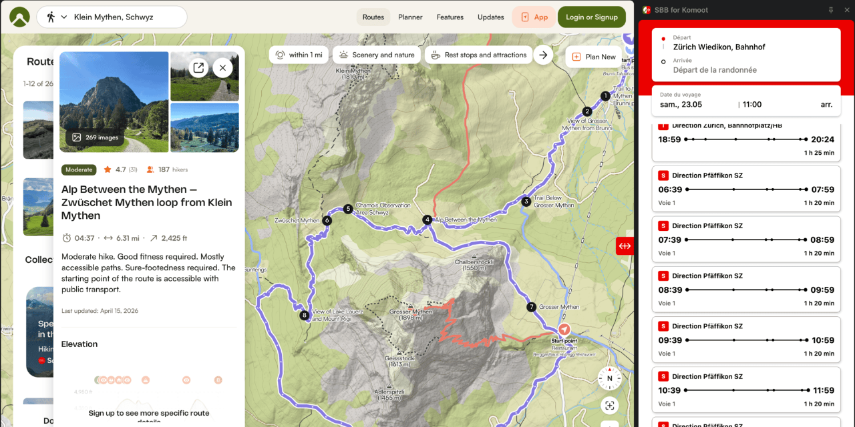Click the route title 'Alp Between the Mythen'

pyautogui.click(x=147, y=202)
